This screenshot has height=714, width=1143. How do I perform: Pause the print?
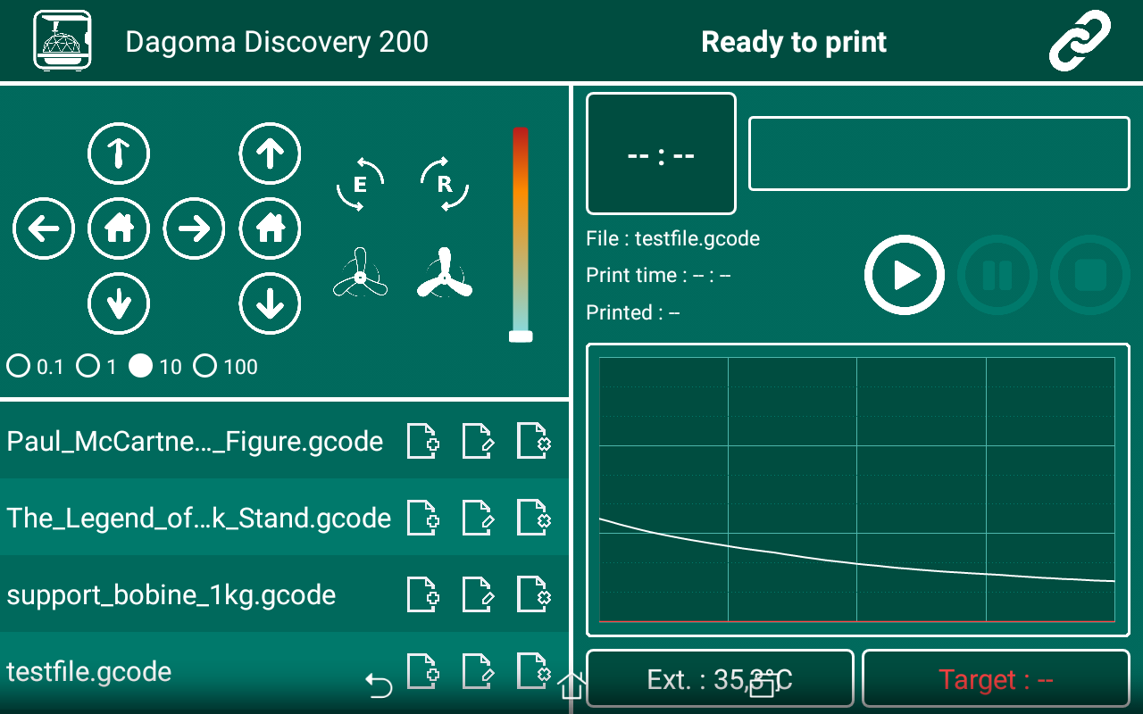click(997, 275)
